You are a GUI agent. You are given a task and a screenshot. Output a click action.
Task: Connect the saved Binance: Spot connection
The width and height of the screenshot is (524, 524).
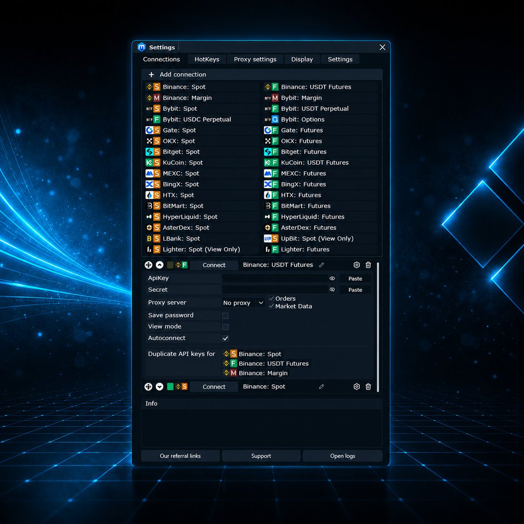pyautogui.click(x=214, y=387)
